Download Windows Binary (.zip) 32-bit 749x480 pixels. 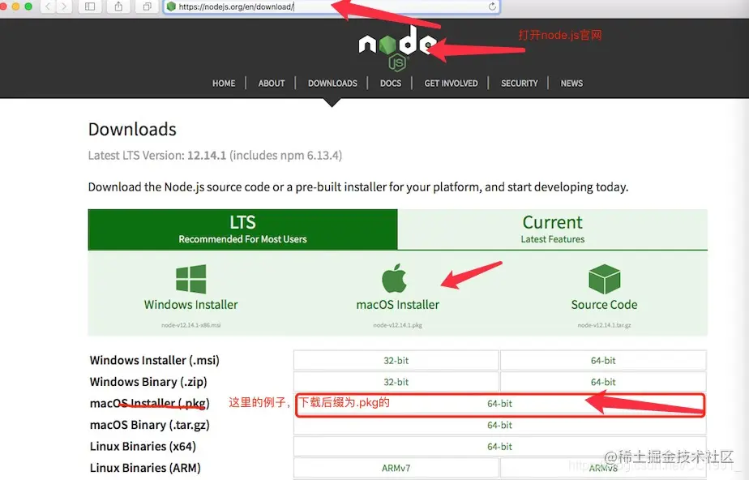396,382
